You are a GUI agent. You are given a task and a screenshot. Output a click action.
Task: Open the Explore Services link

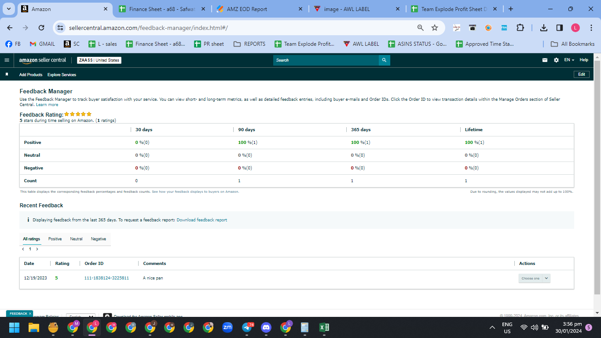point(62,75)
